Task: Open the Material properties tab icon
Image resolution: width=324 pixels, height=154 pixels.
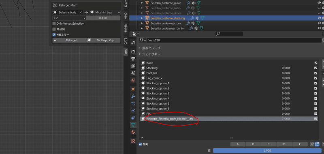Action: coord(133,132)
